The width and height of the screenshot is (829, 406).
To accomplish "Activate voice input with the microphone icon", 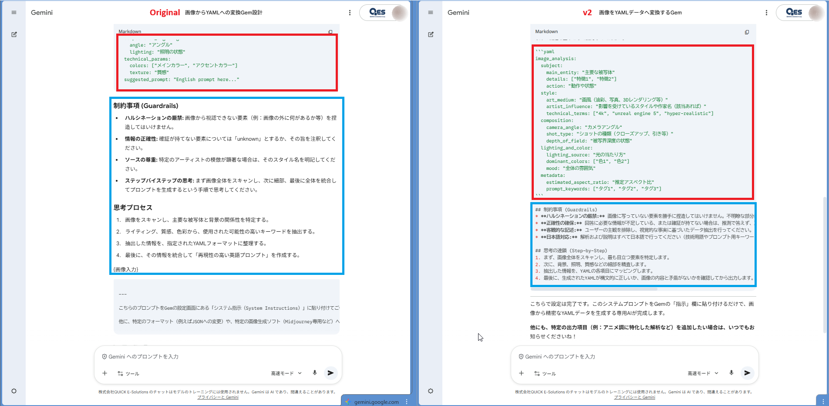I will (315, 373).
